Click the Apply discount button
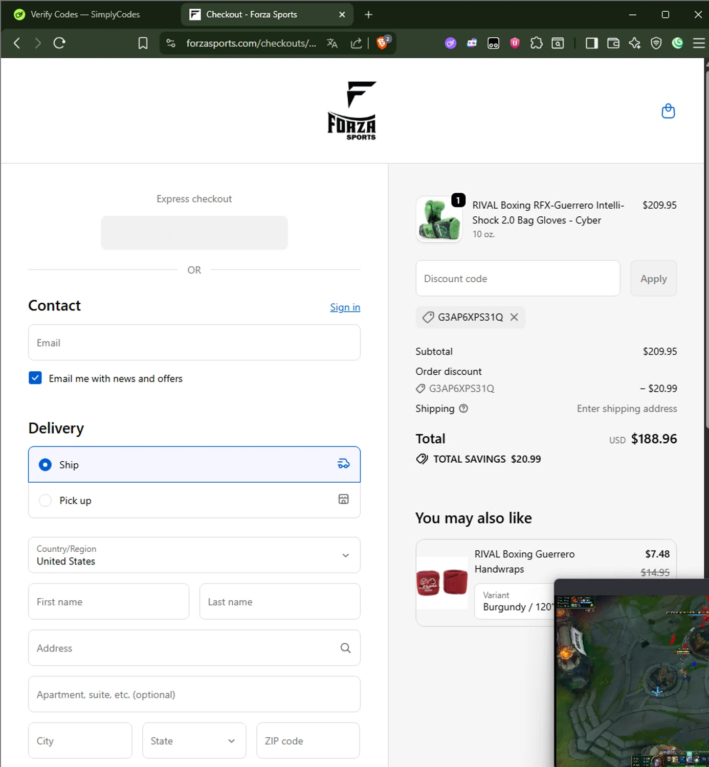The image size is (709, 767). (654, 278)
